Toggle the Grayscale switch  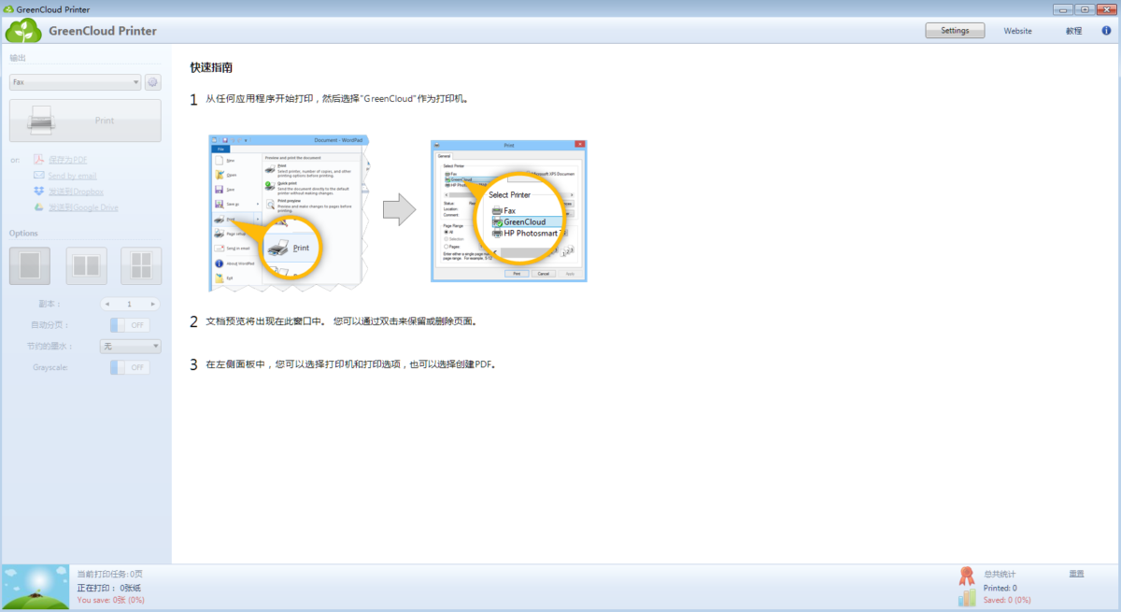click(129, 367)
